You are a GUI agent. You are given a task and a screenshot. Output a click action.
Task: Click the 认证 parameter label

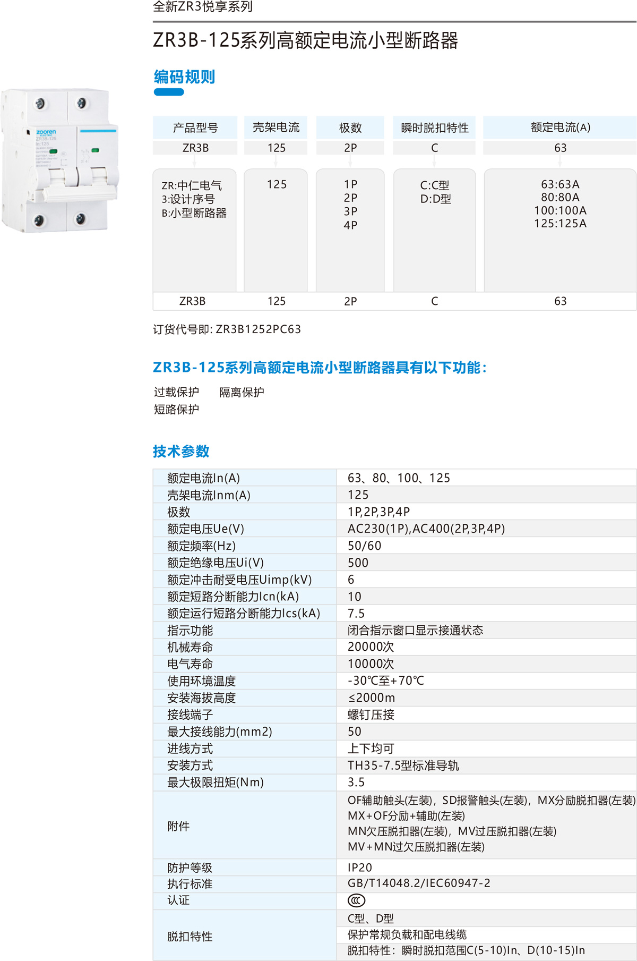coord(178,900)
